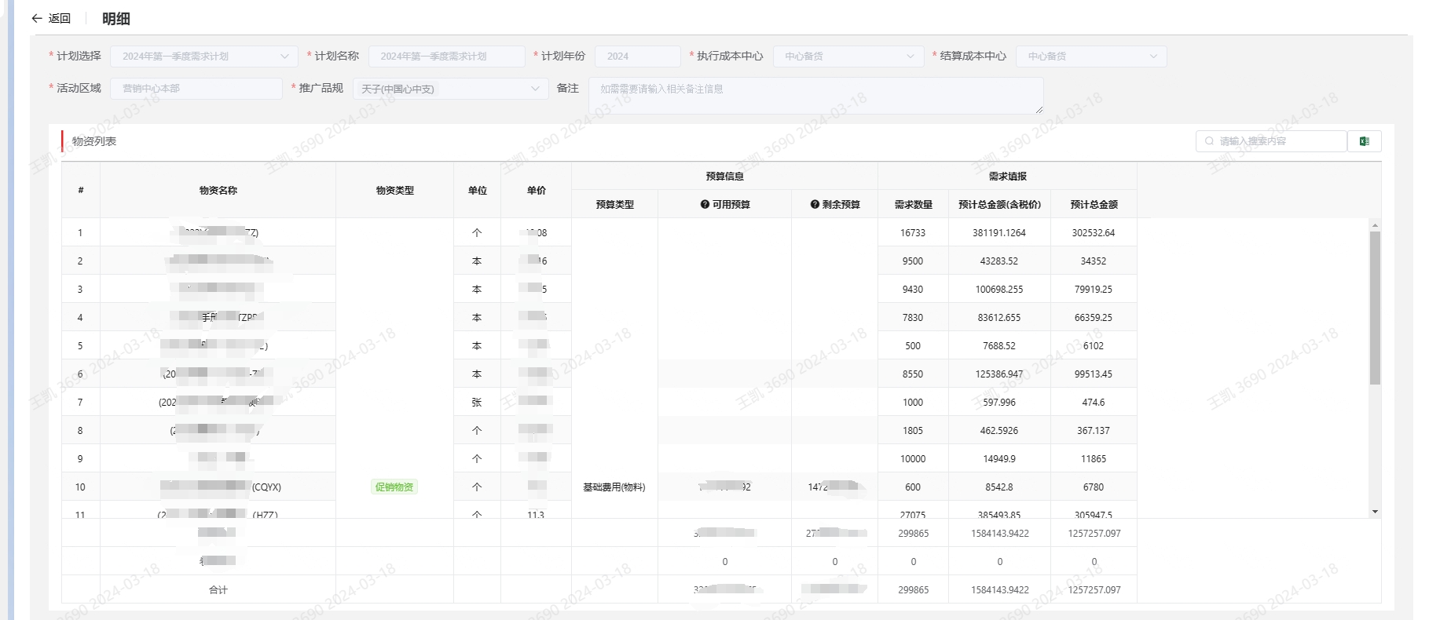Click the cell 8542.8
The width and height of the screenshot is (1429, 620).
(x=999, y=487)
